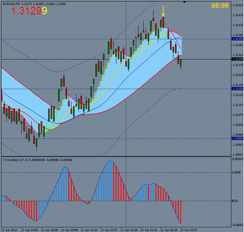244x232 pixels.
Task: Click the 11 Apr 19:08 time axis label
Action: click(69, 230)
